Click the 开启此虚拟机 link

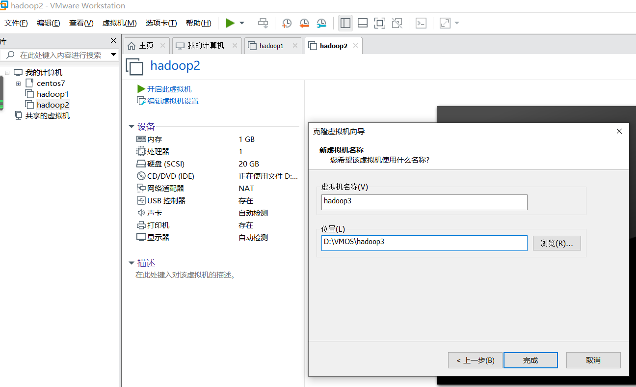point(169,89)
